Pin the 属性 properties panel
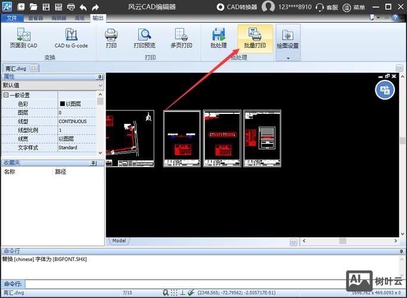Image resolution: width=407 pixels, height=298 pixels. [95, 77]
